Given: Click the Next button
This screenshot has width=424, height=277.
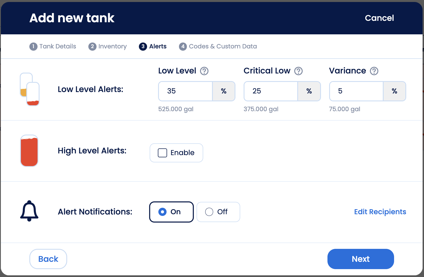Looking at the screenshot, I should coord(360,259).
